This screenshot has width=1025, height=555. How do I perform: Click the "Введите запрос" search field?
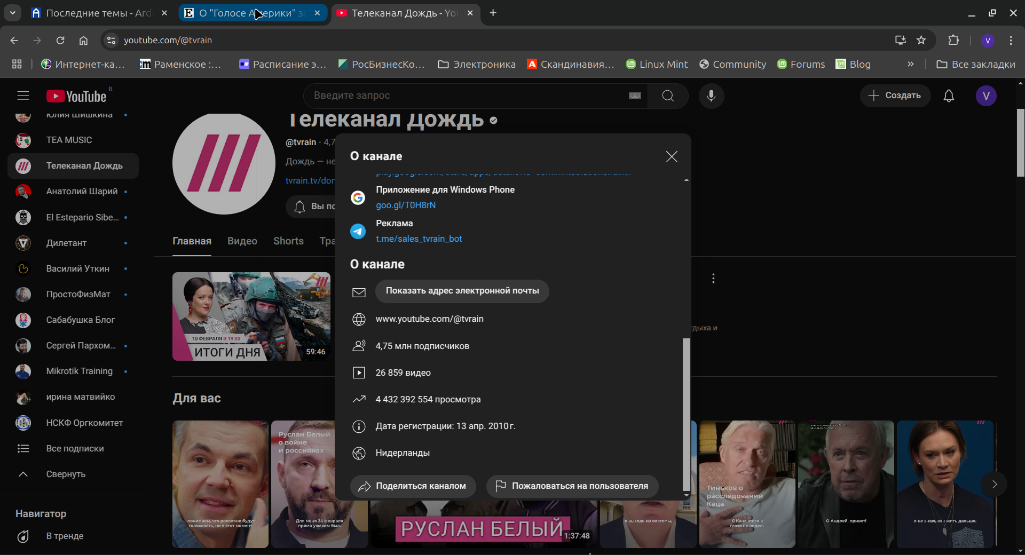464,96
